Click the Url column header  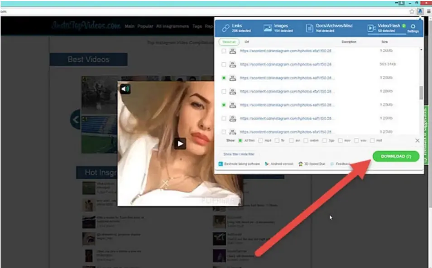(x=247, y=42)
